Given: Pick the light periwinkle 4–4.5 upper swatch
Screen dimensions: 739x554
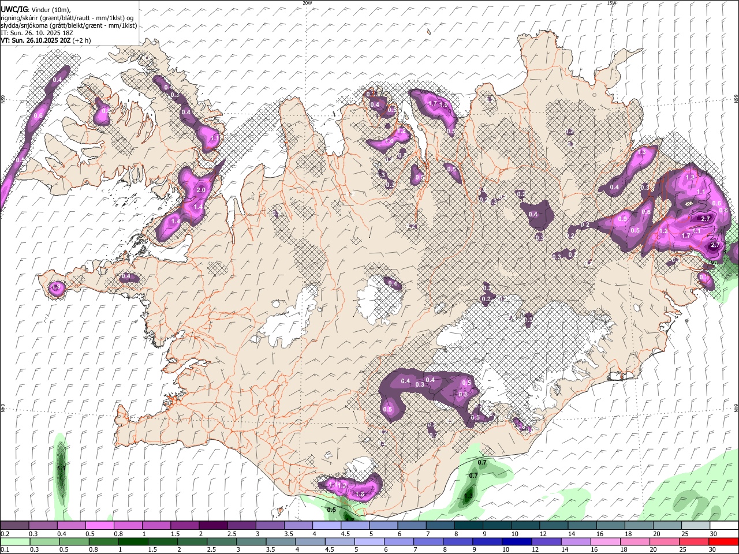Looking at the screenshot, I should pyautogui.click(x=326, y=526).
